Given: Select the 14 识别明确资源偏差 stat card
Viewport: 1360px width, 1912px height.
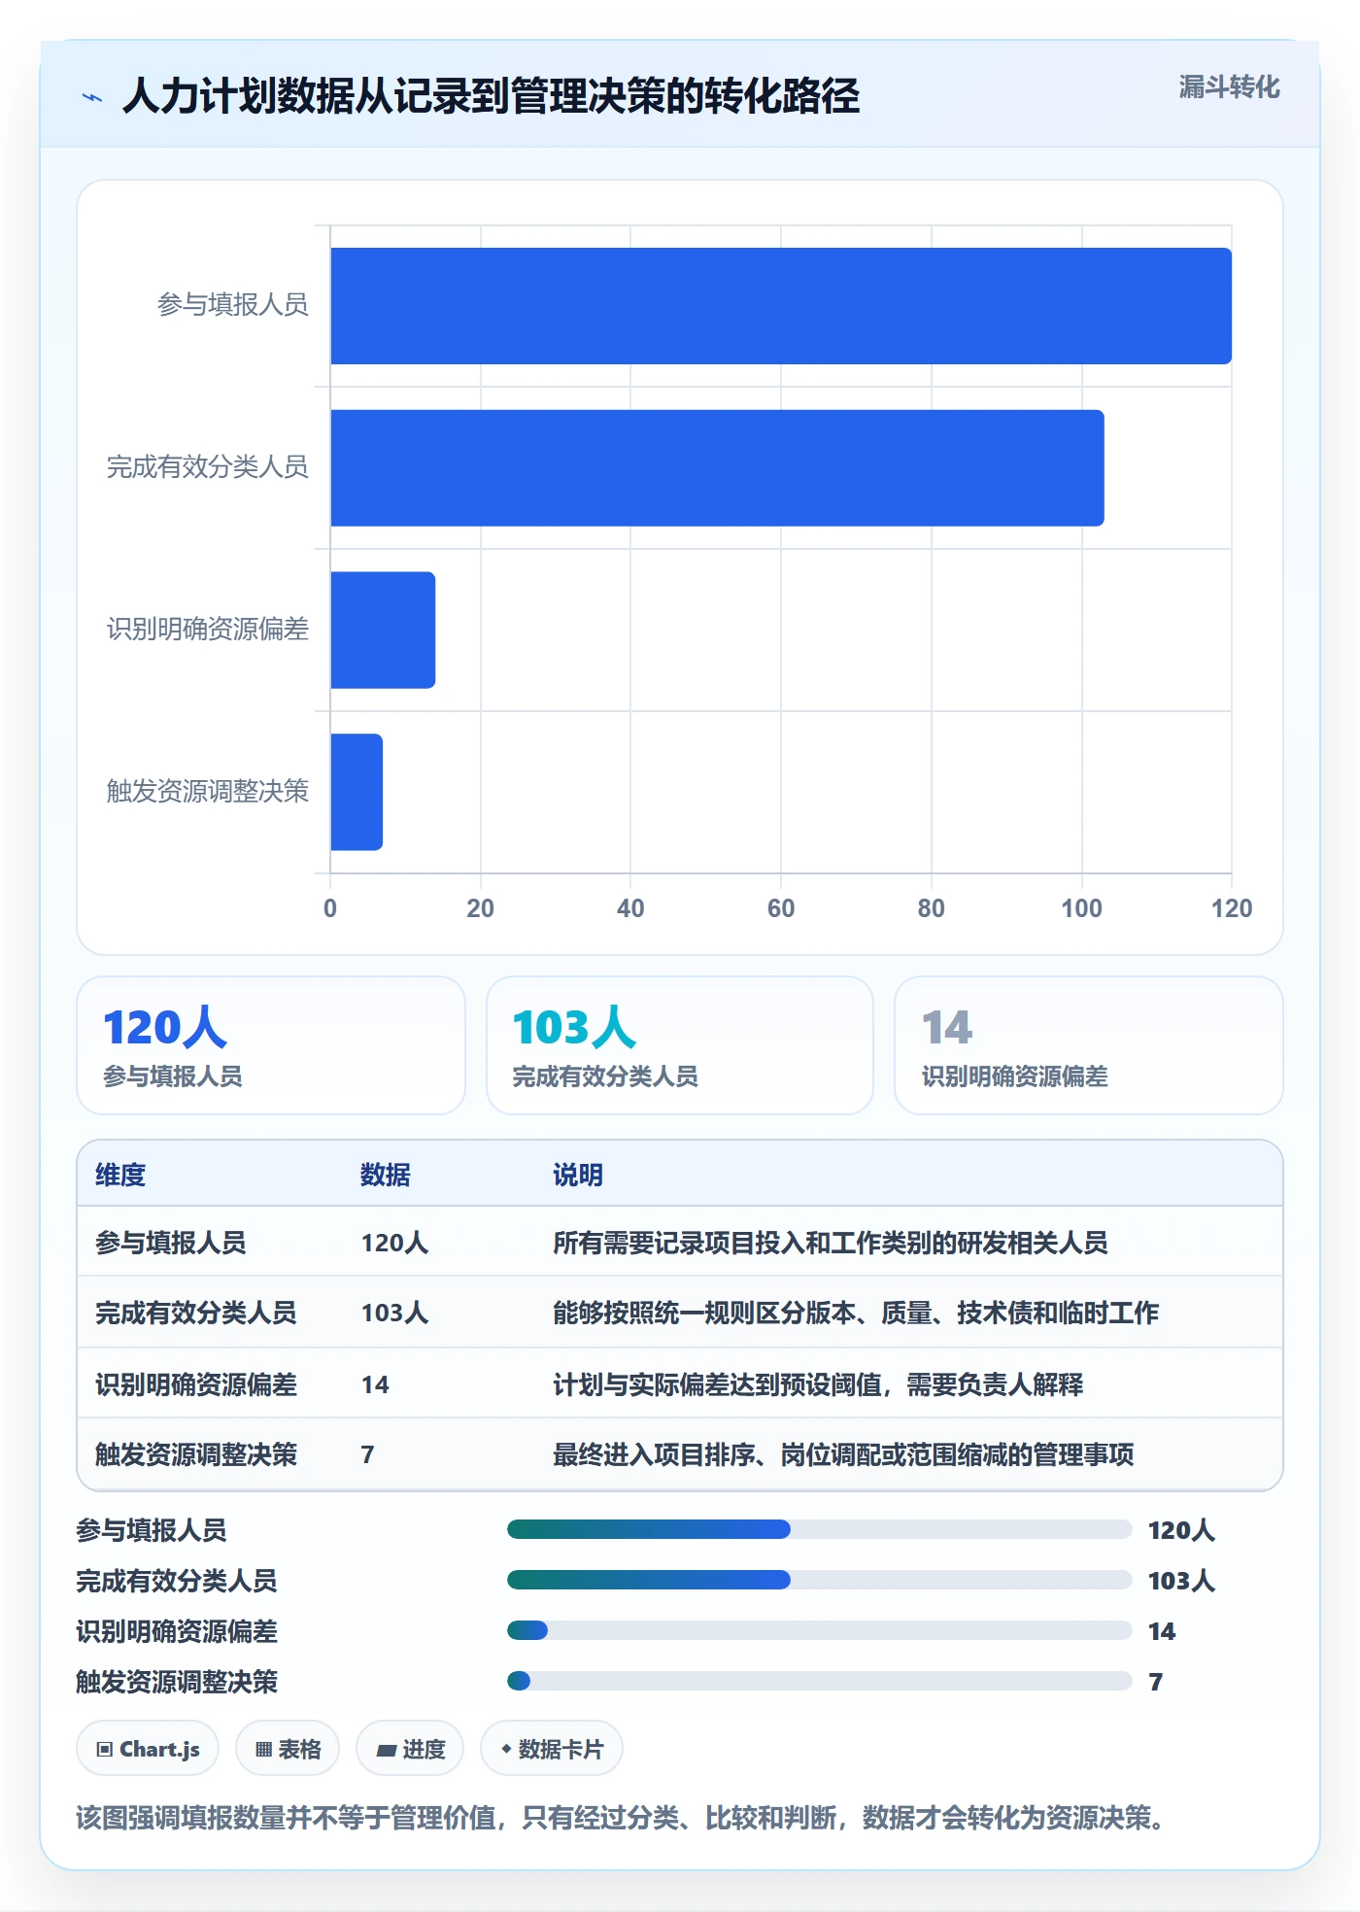Looking at the screenshot, I should coord(1089,1045).
